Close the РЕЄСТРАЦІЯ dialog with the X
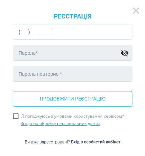Screen dimensions: 145x156 point(136,11)
